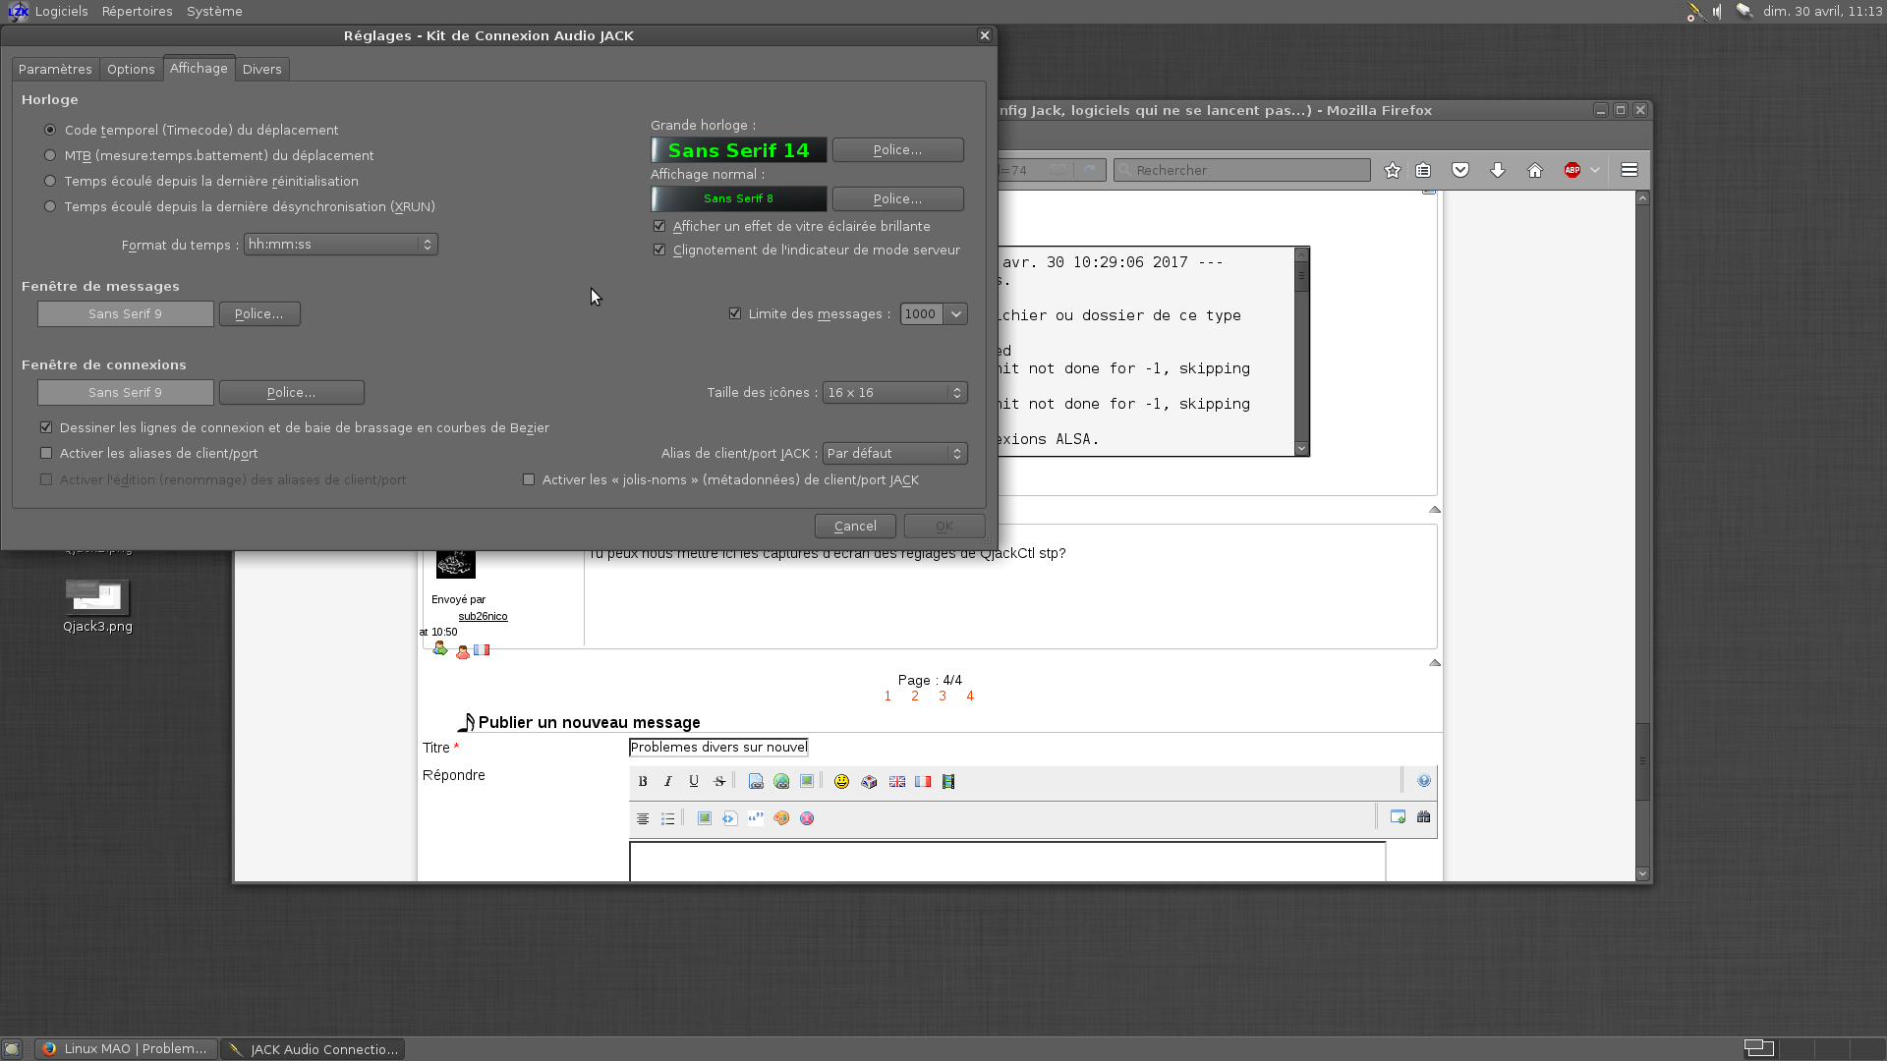Click the Sans Serif 14 green font preview

tap(739, 150)
